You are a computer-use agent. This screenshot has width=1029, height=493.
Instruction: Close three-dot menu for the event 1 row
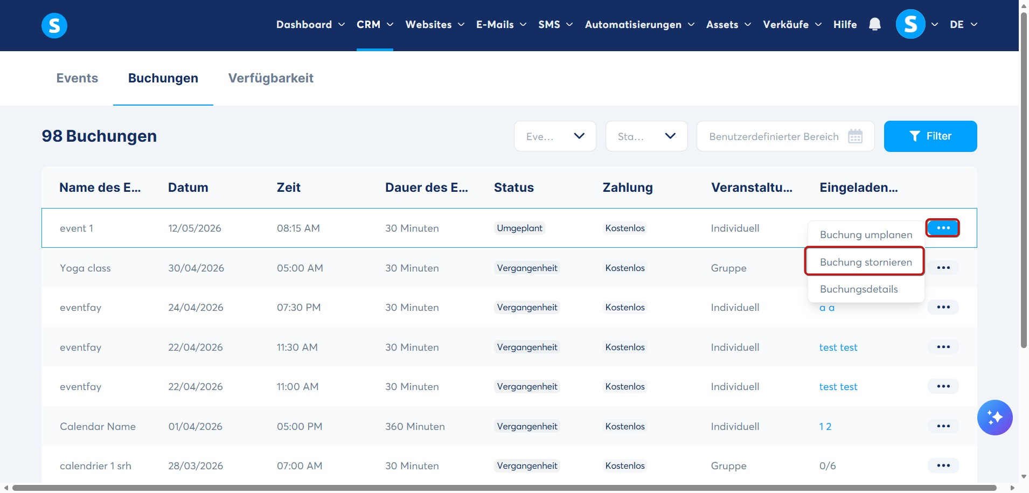(x=943, y=228)
